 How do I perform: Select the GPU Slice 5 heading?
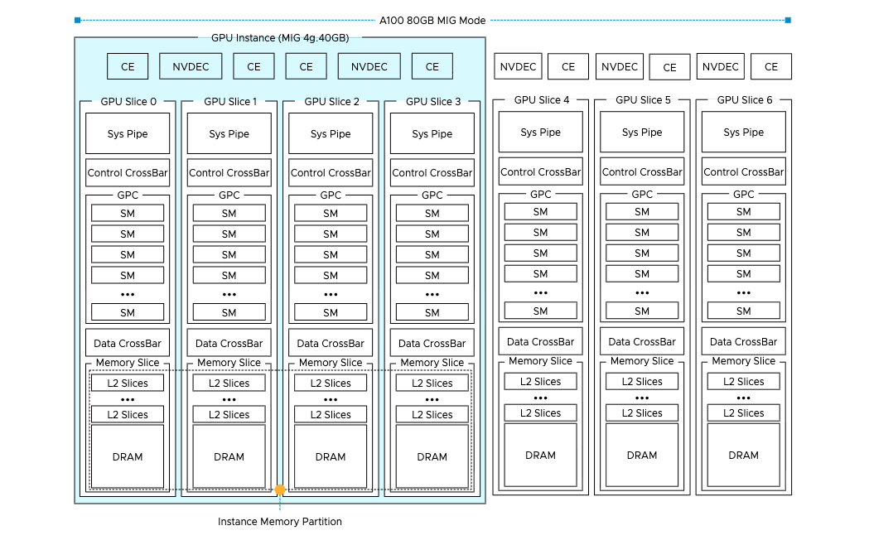[x=643, y=99]
